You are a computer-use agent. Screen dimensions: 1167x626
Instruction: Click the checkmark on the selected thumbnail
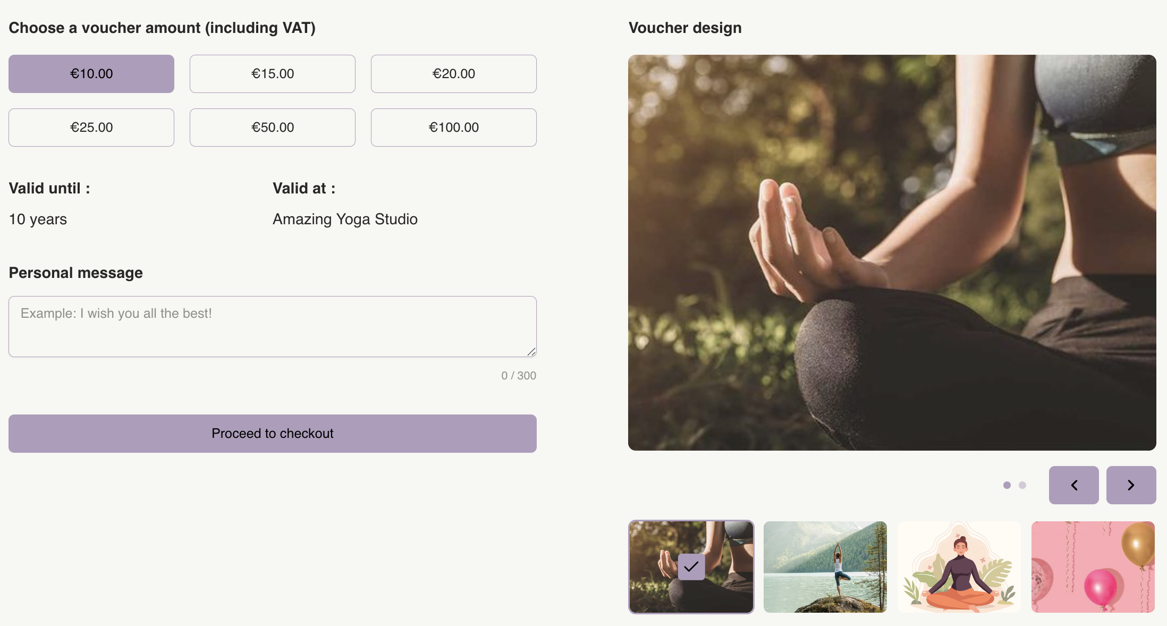[691, 567]
